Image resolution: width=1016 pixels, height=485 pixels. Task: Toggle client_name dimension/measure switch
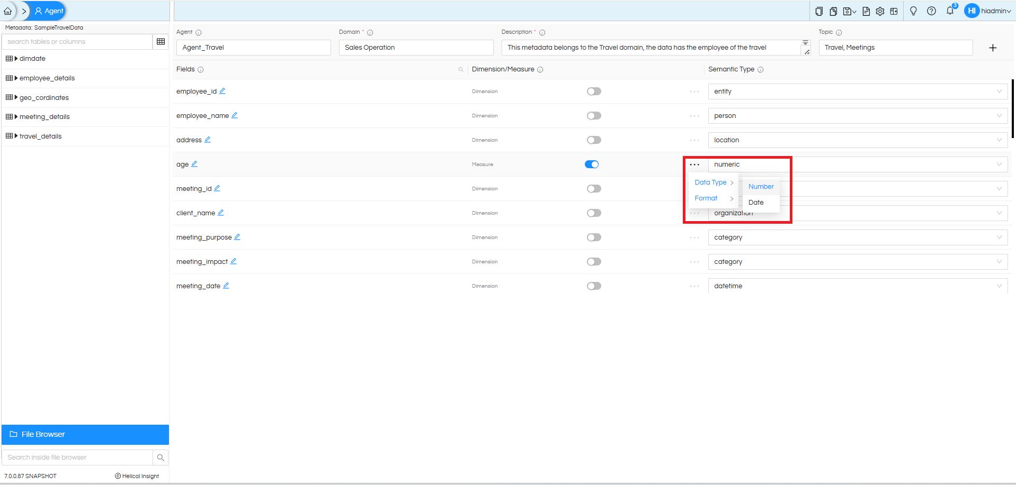[x=594, y=213]
